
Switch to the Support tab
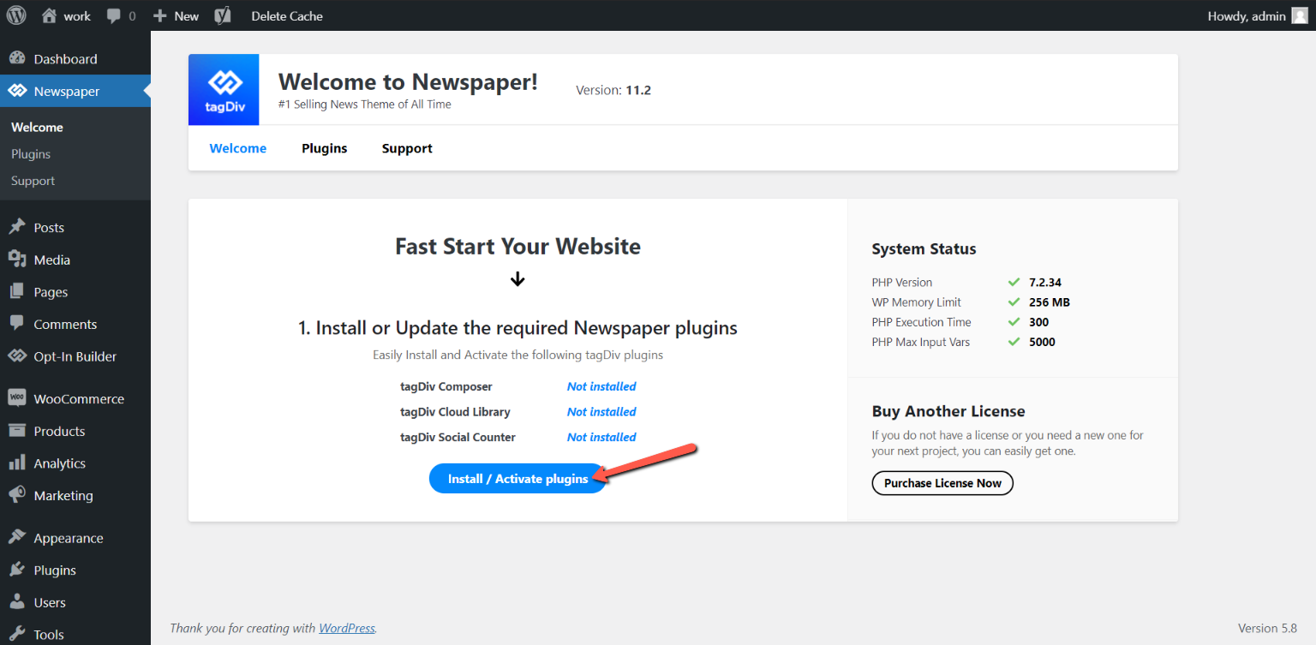[x=407, y=148]
